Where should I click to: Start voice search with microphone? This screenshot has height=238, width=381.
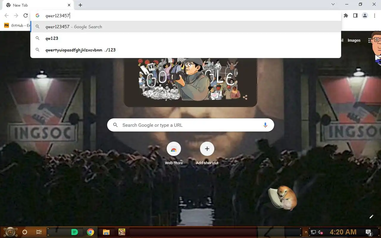pos(265,125)
